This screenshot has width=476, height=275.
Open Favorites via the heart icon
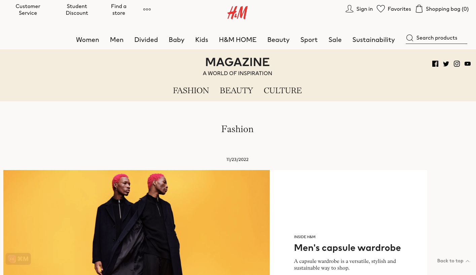click(x=381, y=9)
